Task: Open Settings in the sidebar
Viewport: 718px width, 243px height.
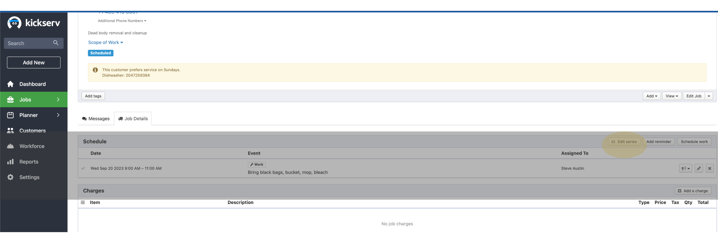Action: [34, 177]
